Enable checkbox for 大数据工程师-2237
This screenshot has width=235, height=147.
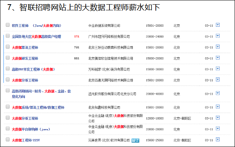8,139
